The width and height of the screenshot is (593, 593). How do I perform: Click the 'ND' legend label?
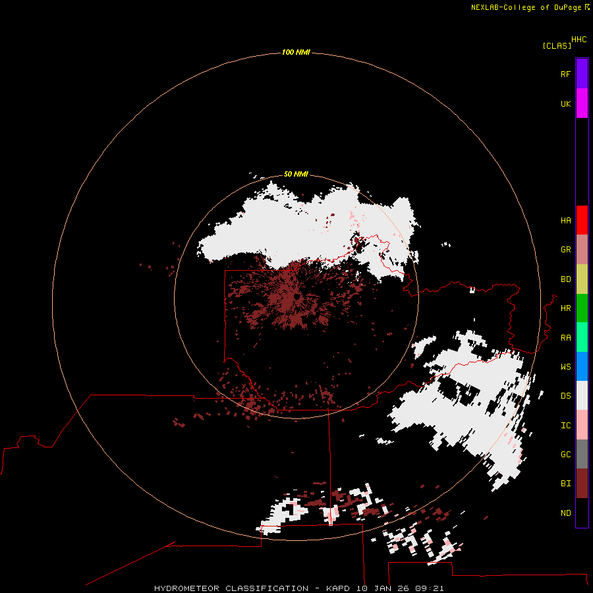point(565,513)
